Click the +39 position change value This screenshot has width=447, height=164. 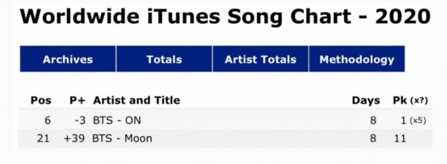click(x=74, y=139)
